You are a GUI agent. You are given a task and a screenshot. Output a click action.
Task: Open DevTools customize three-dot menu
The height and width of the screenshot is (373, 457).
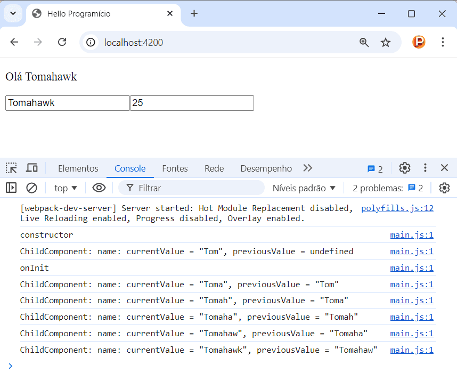[425, 168]
